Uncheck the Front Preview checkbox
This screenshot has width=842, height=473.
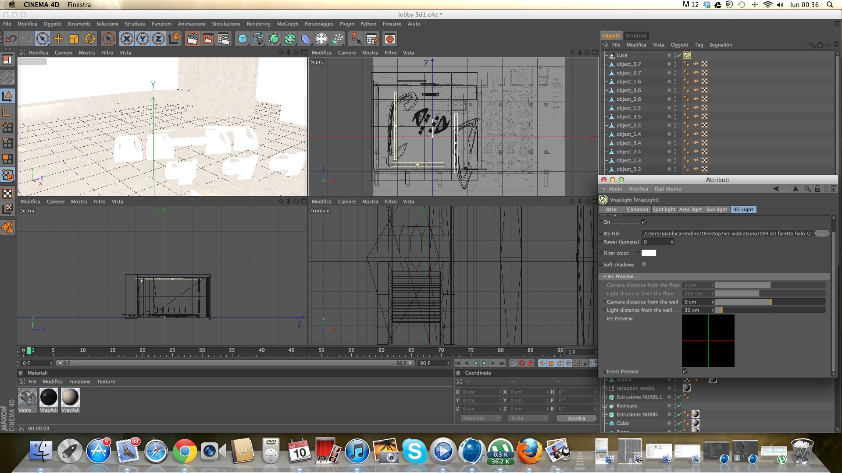[x=685, y=371]
